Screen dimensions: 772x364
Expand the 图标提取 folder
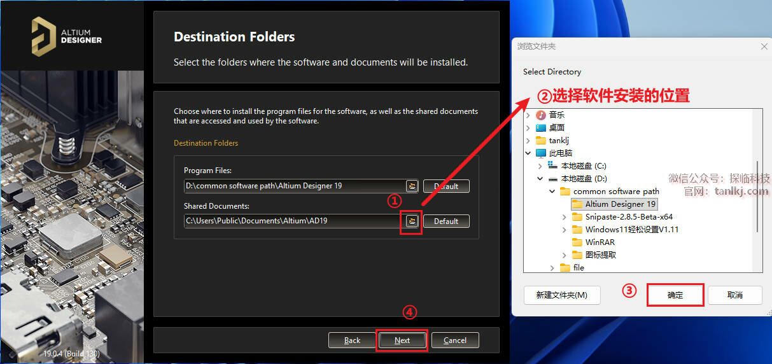(565, 255)
